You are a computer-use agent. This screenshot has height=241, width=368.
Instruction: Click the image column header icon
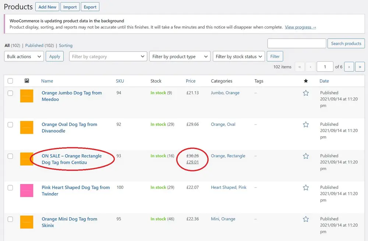pyautogui.click(x=26, y=81)
